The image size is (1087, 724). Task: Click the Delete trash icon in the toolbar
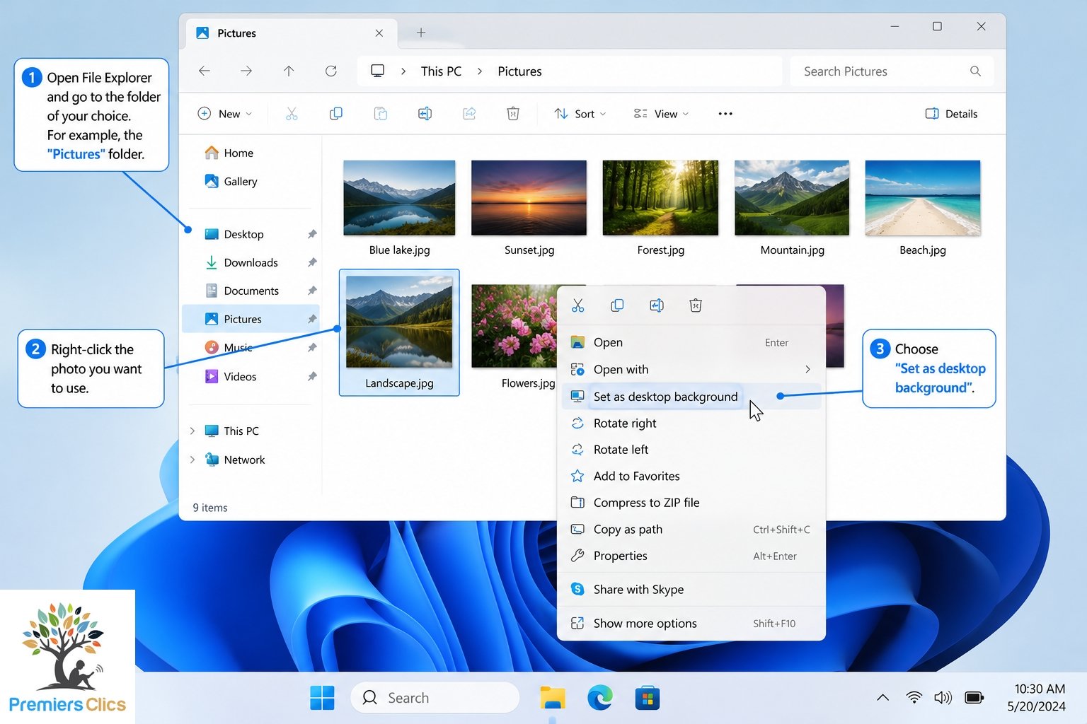coord(513,114)
